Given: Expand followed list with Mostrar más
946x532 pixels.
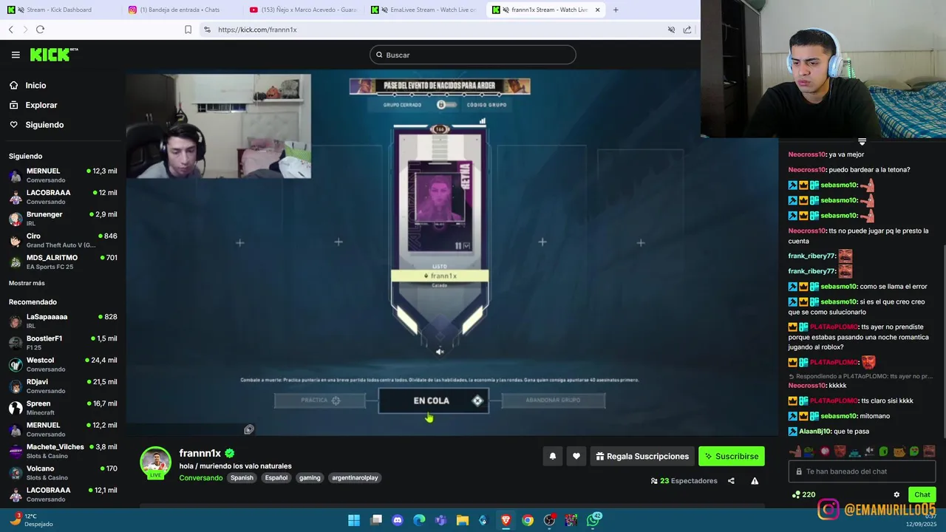Looking at the screenshot, I should 27,283.
